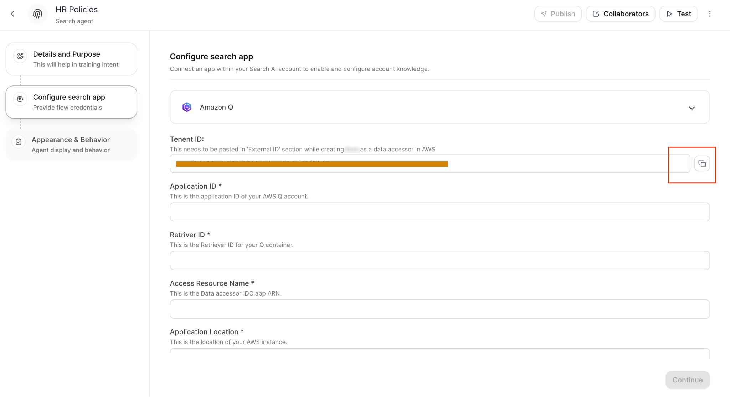This screenshot has height=397, width=730.
Task: Click the Appearance & Behavior clipboard icon
Action: (19, 142)
